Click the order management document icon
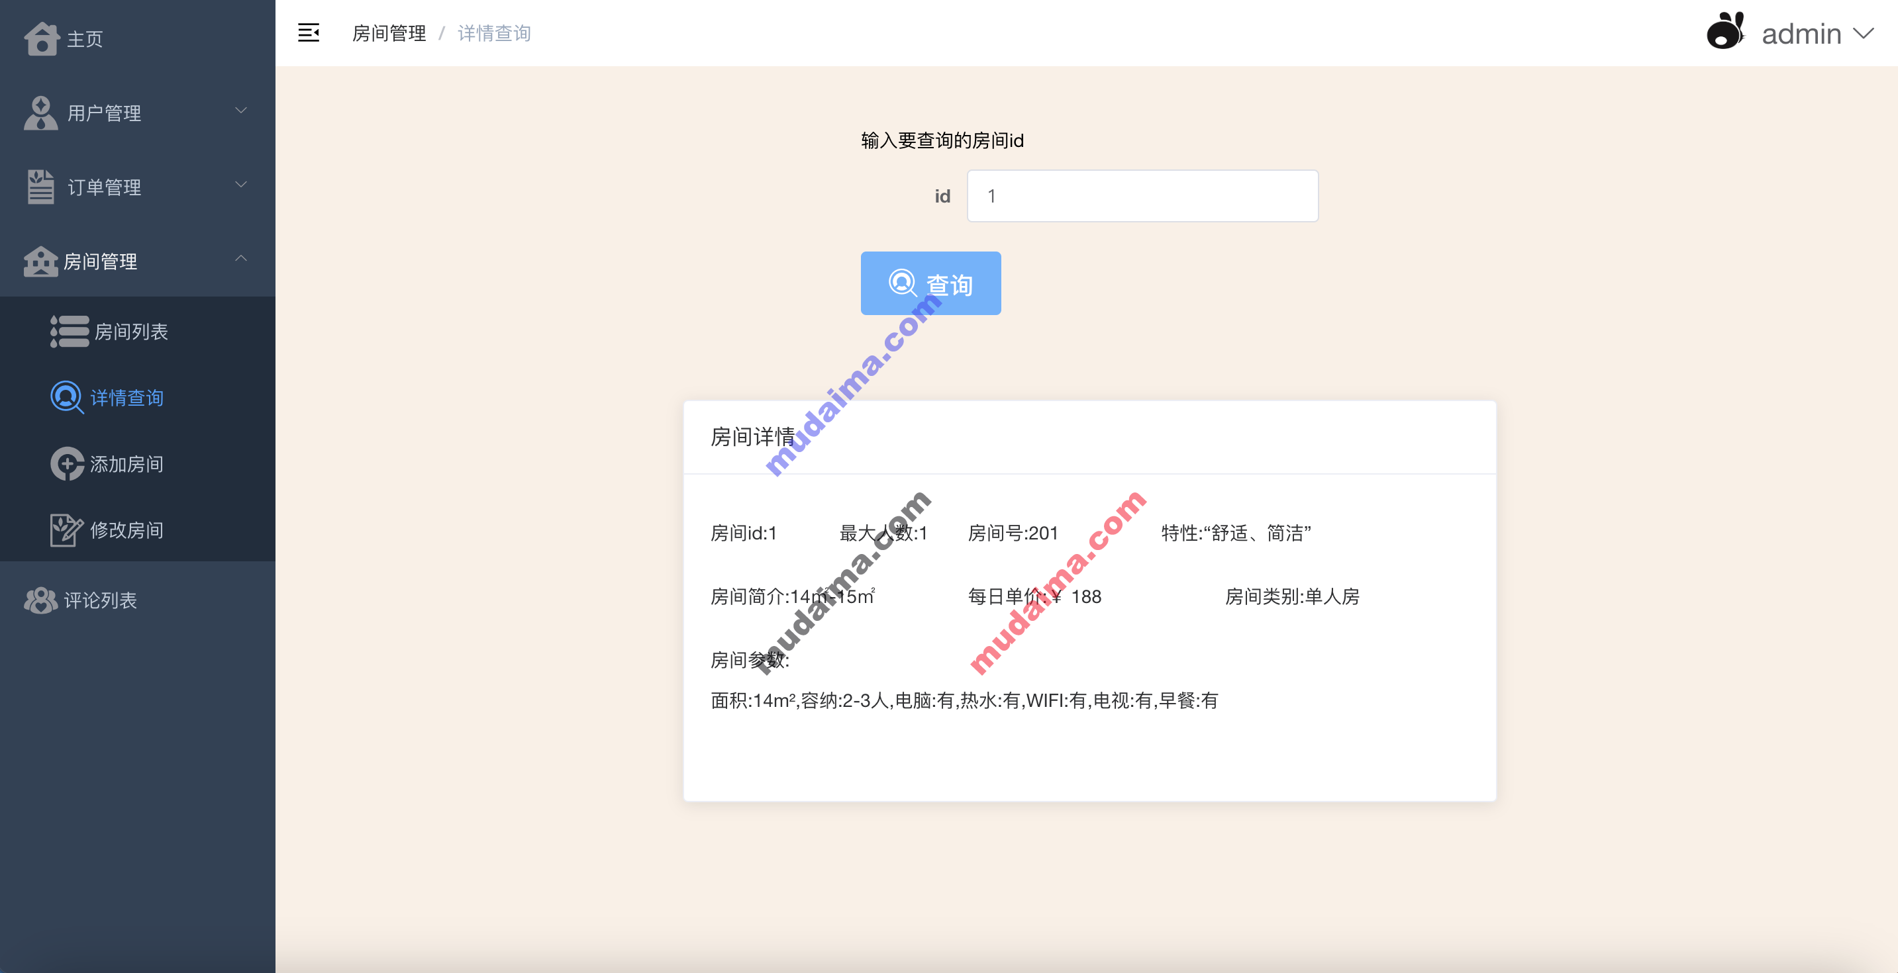 point(40,187)
